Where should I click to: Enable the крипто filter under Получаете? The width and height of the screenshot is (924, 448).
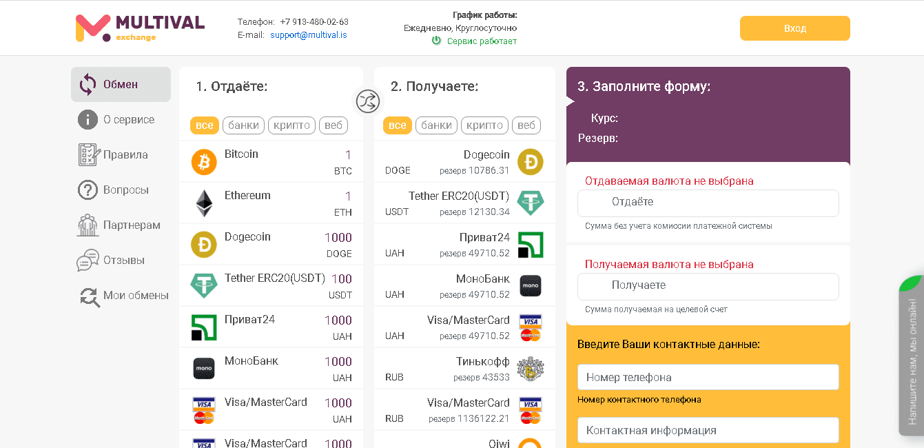(x=484, y=125)
